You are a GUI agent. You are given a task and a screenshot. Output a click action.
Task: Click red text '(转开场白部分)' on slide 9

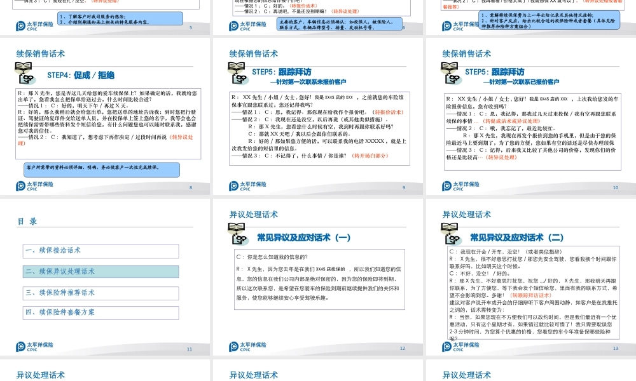coord(370,156)
